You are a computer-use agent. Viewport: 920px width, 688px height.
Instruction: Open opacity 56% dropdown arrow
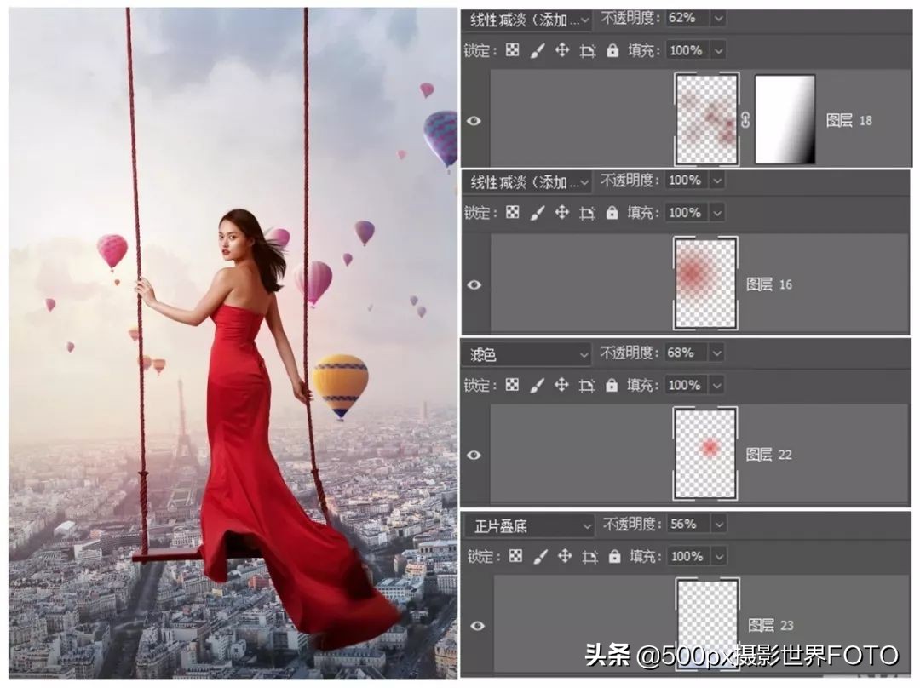coord(719,525)
